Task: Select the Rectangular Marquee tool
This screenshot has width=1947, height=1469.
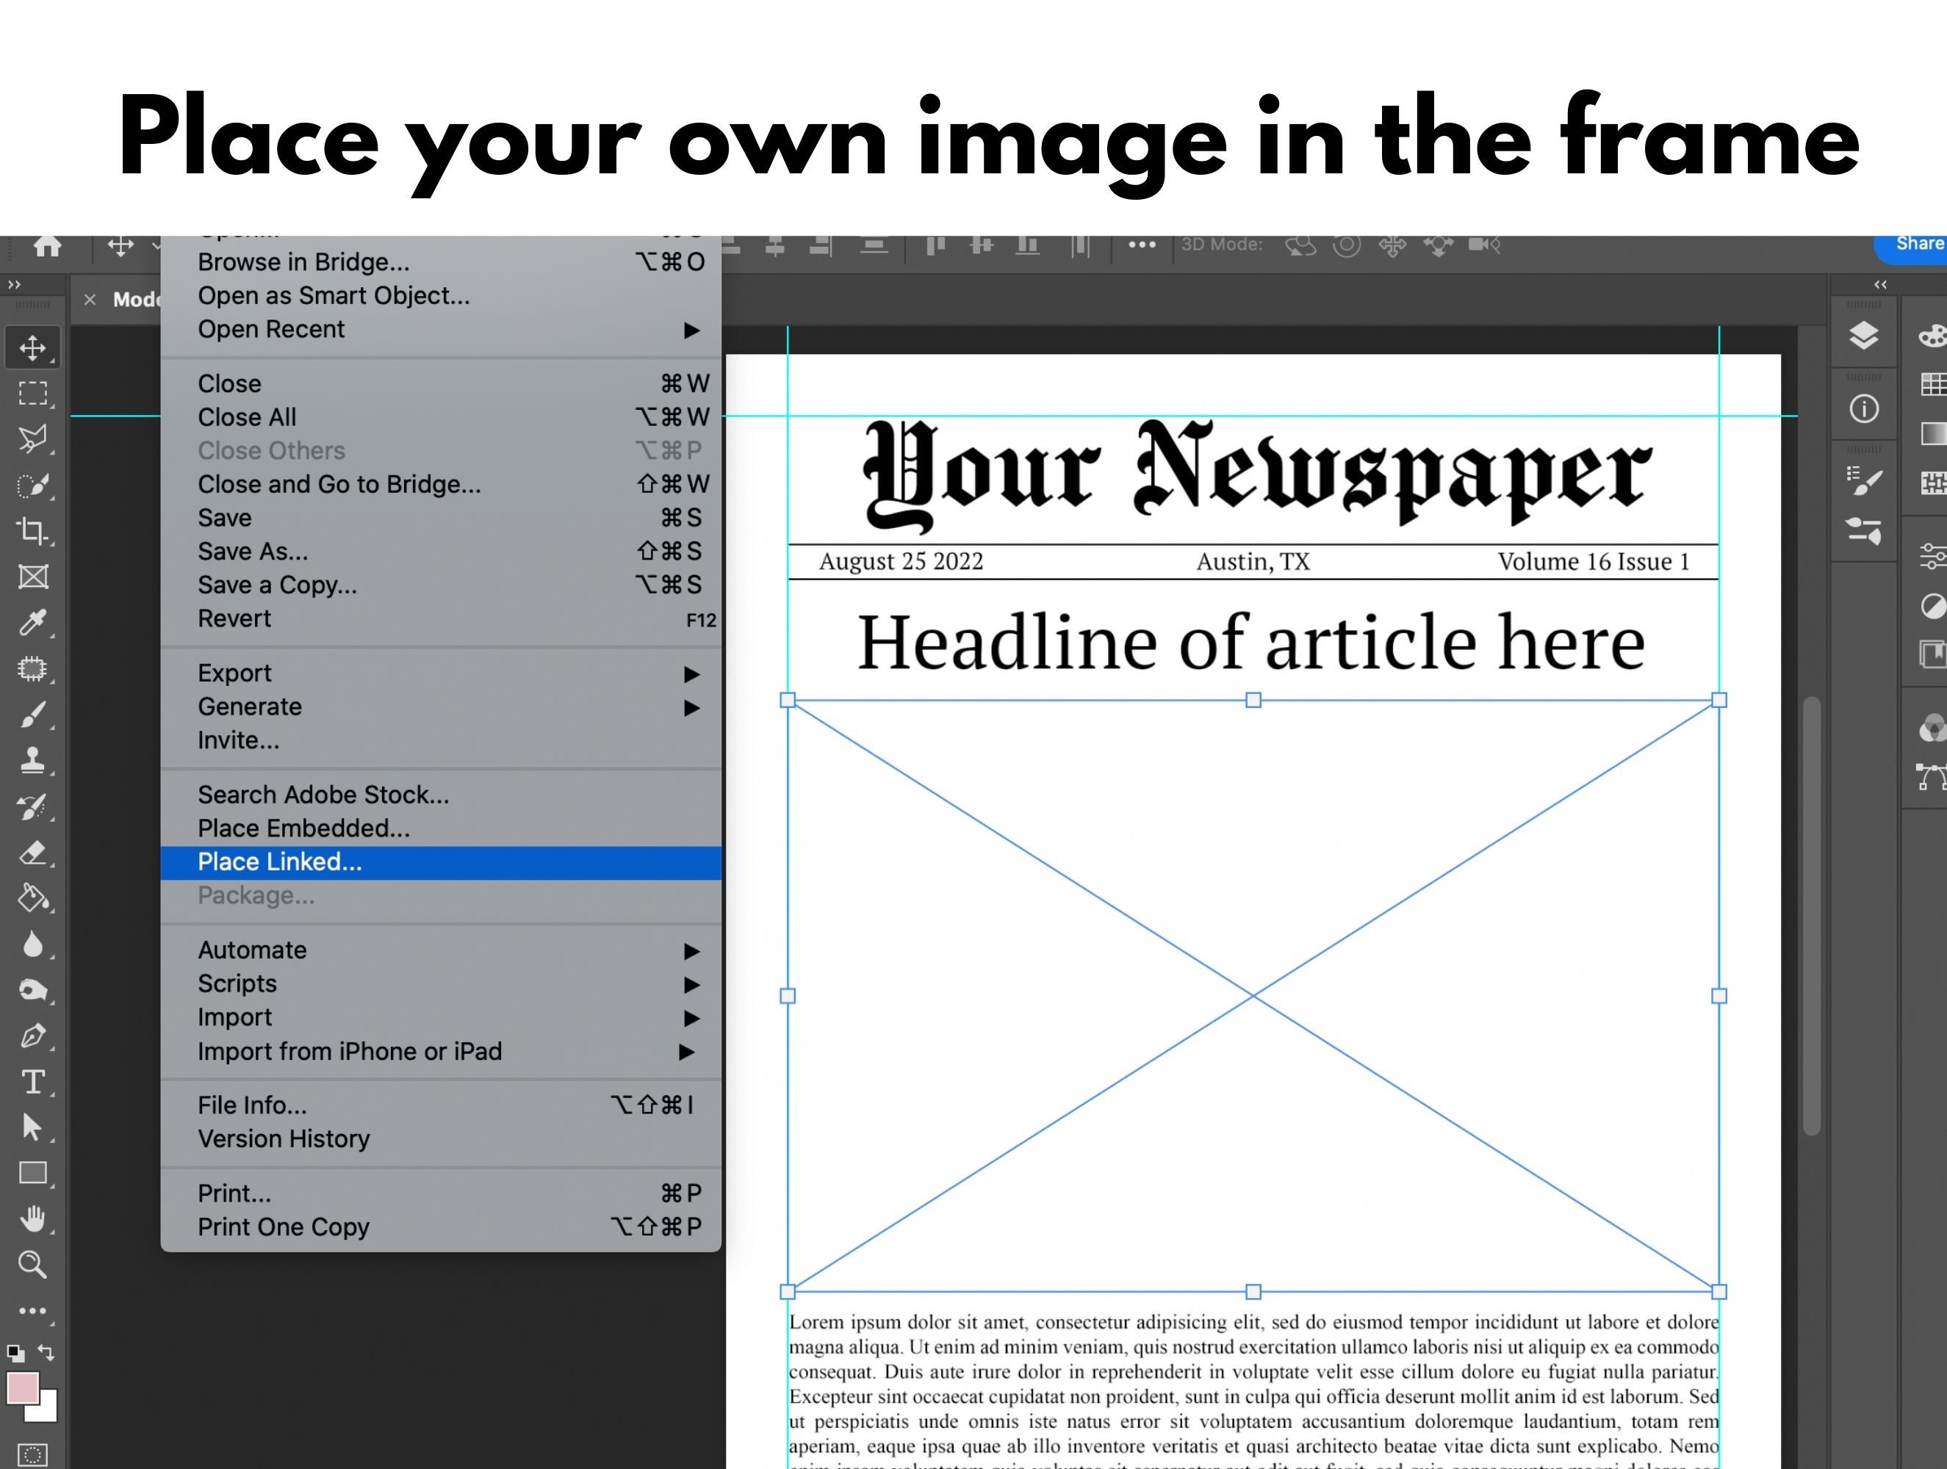Action: pos(34,394)
